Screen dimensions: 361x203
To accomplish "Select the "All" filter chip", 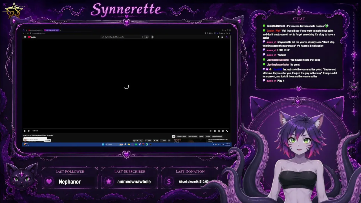I will click(x=174, y=136).
